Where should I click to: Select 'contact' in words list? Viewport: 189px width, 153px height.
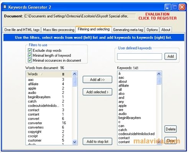pyautogui.click(x=33, y=110)
